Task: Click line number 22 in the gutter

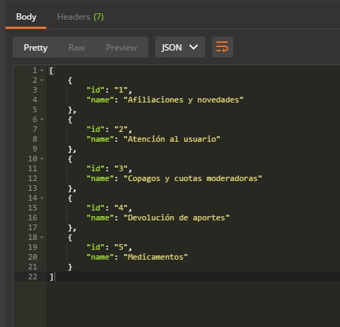Action: pyautogui.click(x=32, y=276)
